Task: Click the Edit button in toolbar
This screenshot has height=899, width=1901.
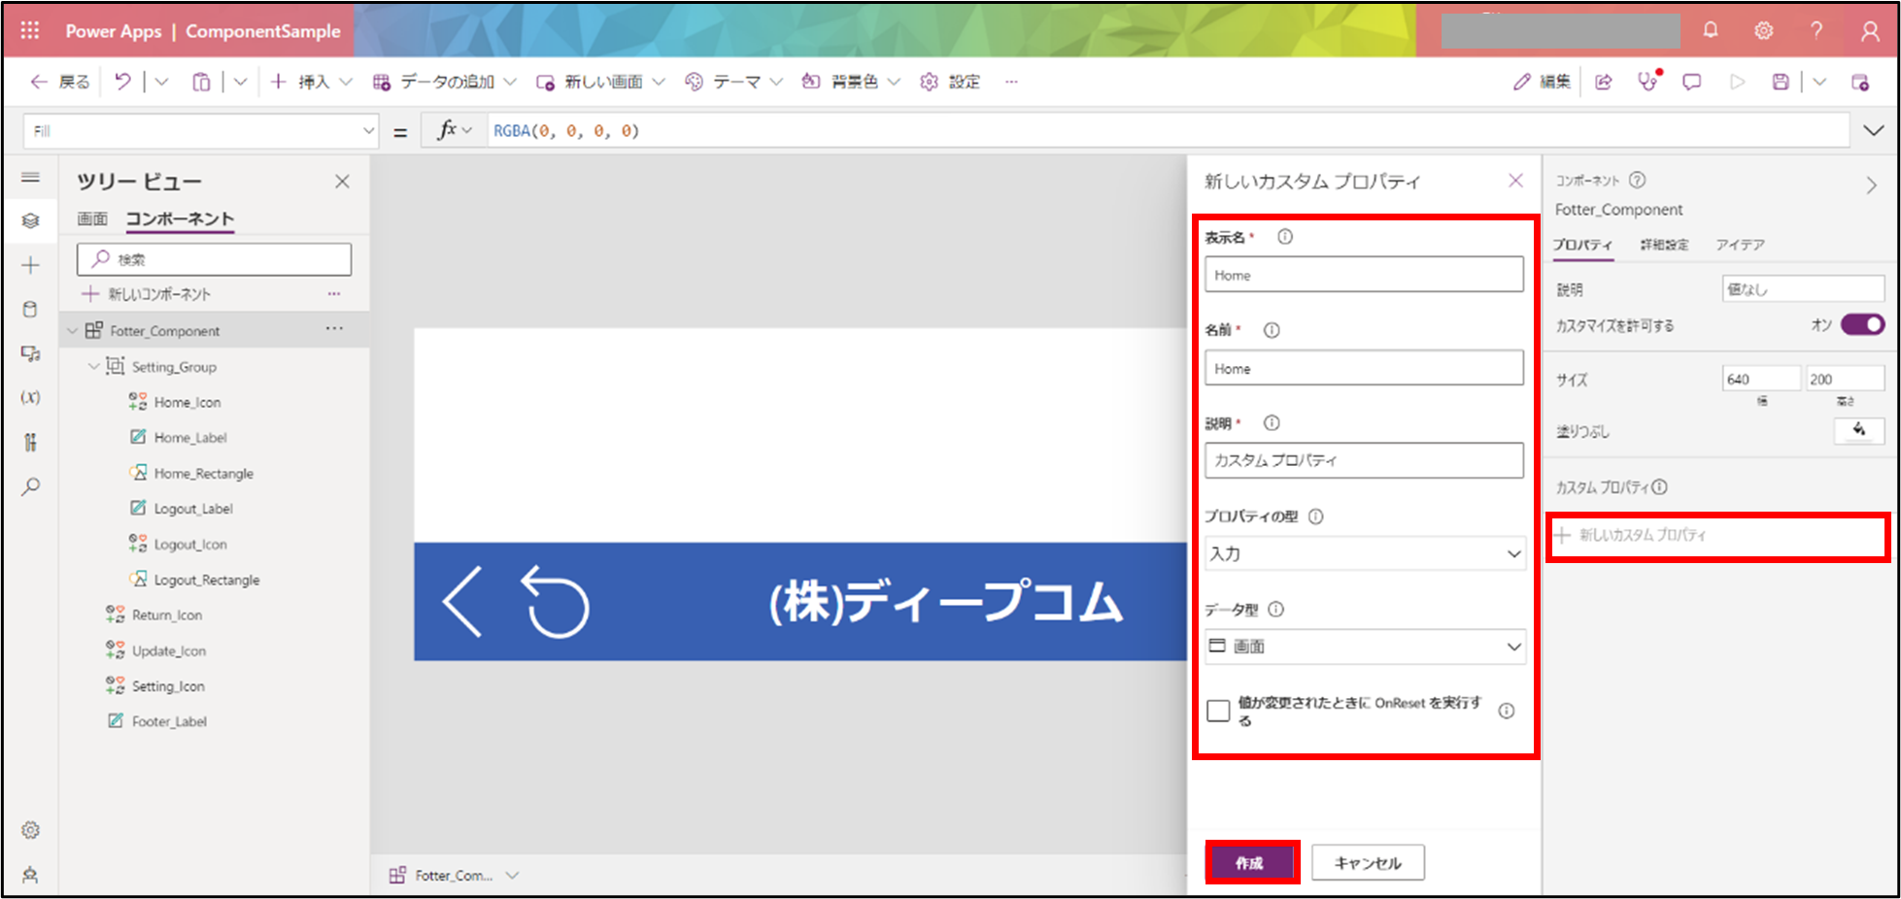Action: (1542, 82)
